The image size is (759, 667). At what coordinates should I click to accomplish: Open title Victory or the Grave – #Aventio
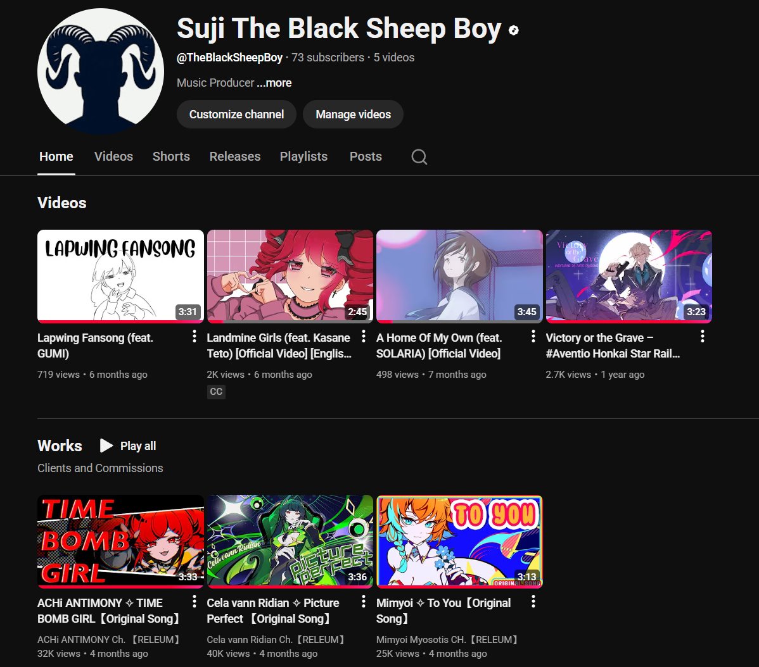(613, 346)
